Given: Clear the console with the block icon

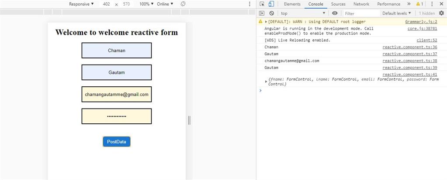Looking at the screenshot, I should tap(271, 13).
